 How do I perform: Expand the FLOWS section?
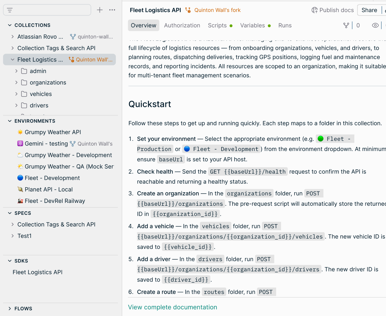click(x=10, y=308)
